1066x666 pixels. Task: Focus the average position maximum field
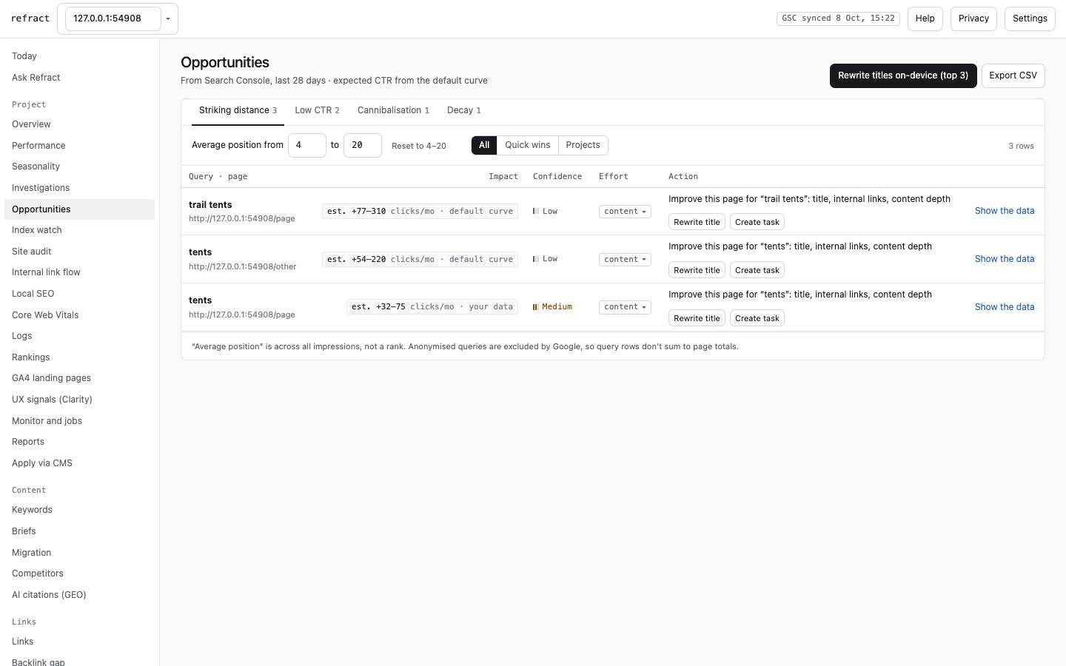pos(363,145)
